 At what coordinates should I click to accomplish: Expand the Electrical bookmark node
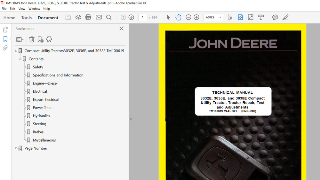click(25, 91)
